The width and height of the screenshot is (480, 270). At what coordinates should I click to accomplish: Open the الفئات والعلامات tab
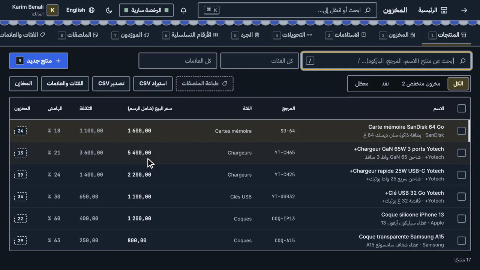[22, 35]
